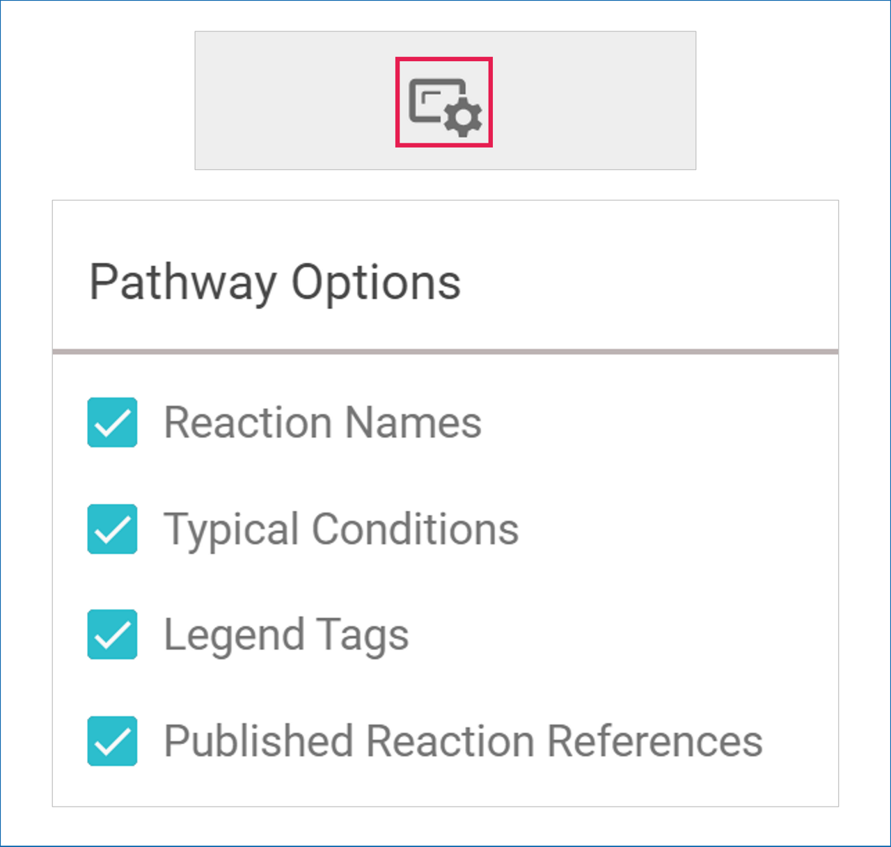Disable the Typical Conditions checkbox
Screen dimensions: 891x847
point(112,529)
